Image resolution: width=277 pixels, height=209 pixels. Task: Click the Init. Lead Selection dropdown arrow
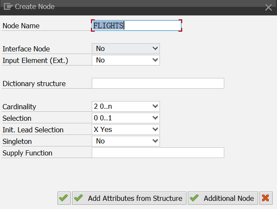(x=155, y=129)
